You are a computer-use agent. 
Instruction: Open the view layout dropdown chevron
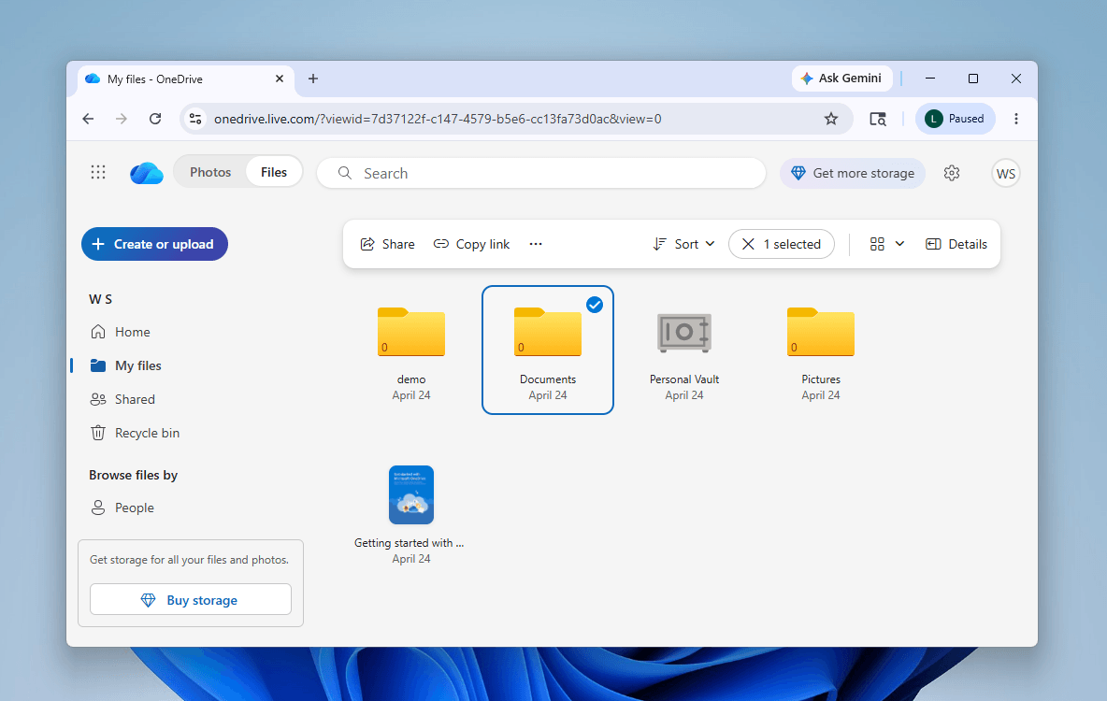899,244
